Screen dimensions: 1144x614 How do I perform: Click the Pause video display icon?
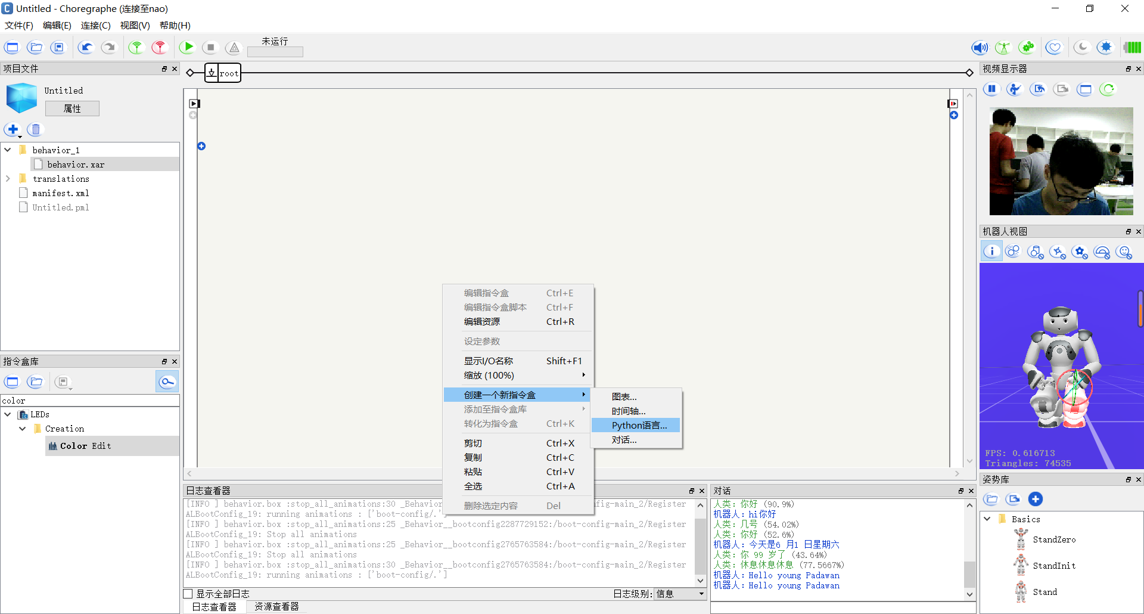(x=991, y=89)
